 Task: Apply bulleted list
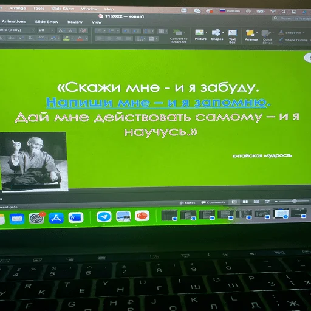[x=99, y=31]
